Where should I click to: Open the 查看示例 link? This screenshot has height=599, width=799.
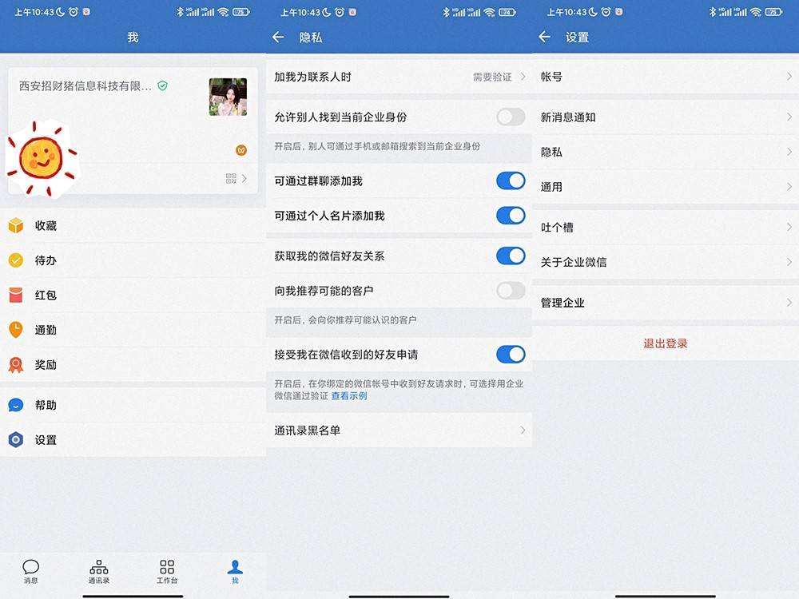pyautogui.click(x=349, y=396)
